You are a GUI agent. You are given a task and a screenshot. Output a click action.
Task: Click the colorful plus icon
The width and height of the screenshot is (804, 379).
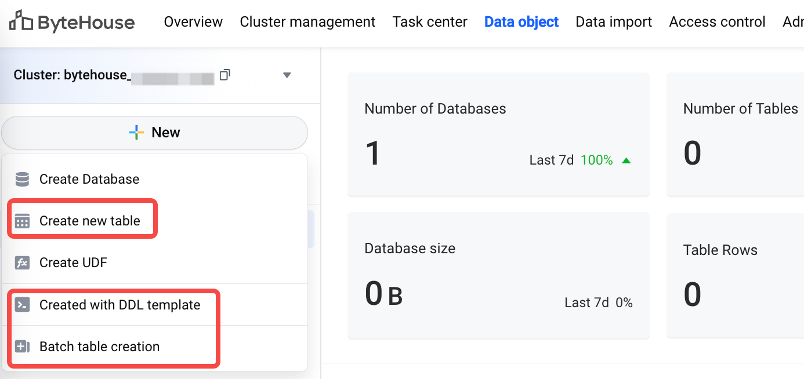136,133
